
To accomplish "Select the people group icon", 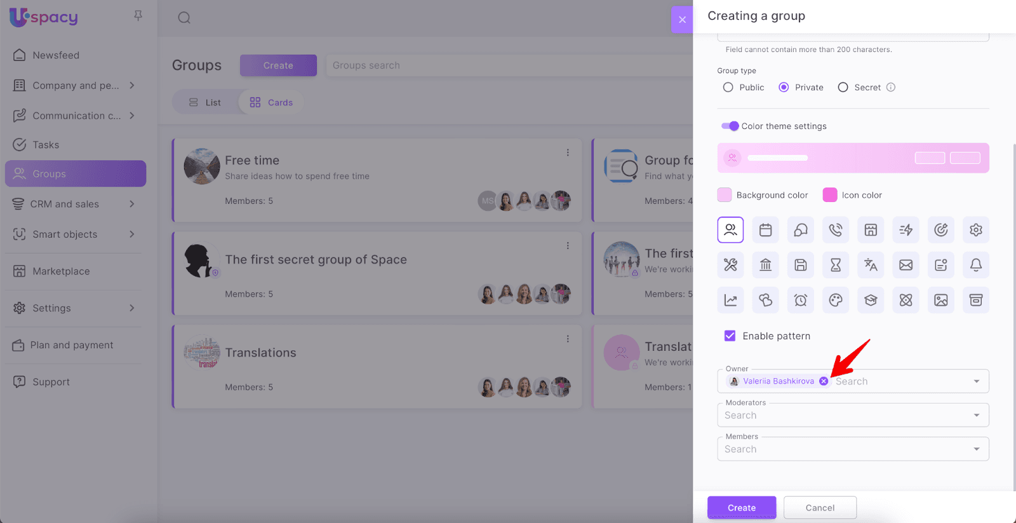I will coord(730,229).
